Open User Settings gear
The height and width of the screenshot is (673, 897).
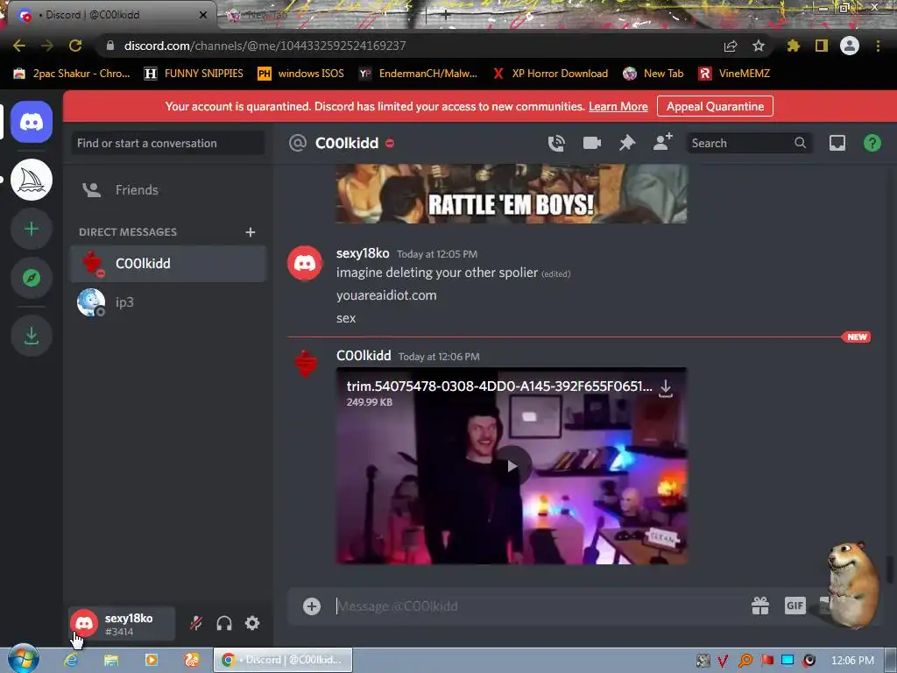(x=252, y=623)
